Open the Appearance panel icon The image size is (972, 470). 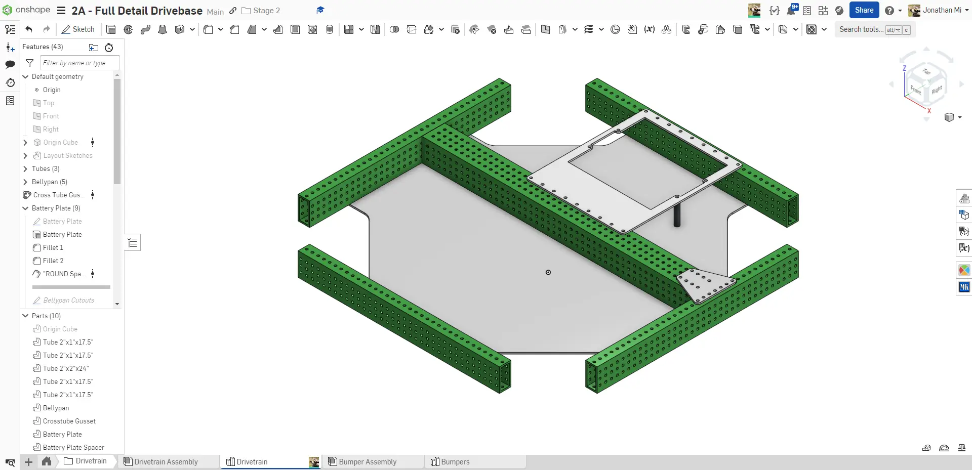[964, 270]
